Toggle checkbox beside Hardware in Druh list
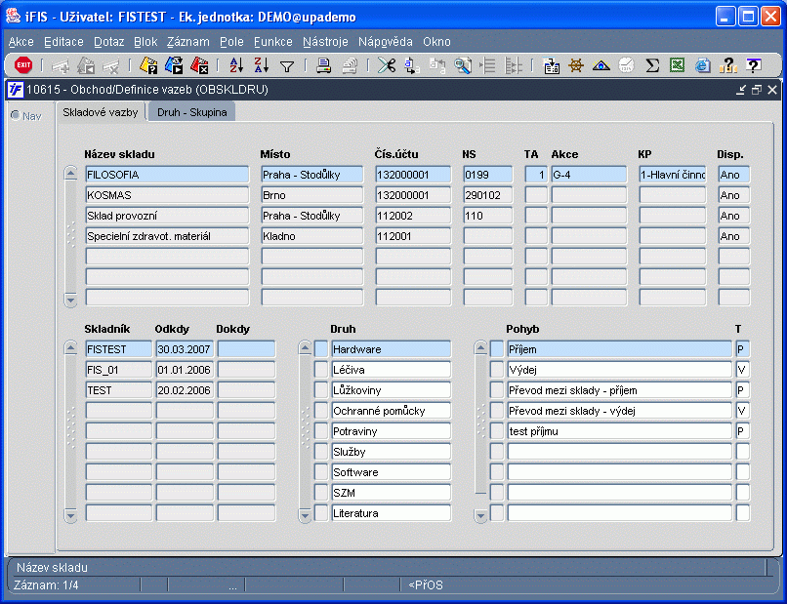This screenshot has width=787, height=604. tap(321, 349)
